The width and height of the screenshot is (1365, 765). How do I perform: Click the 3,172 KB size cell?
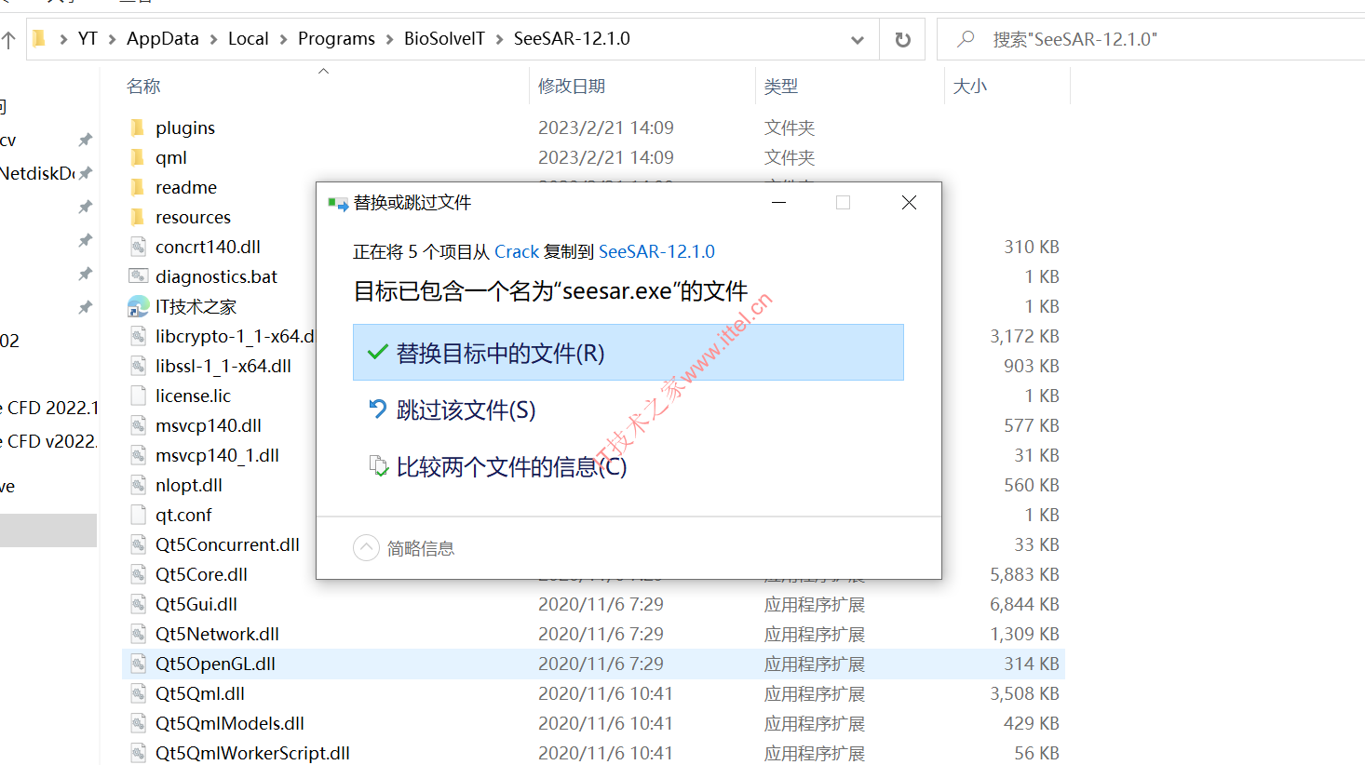(x=1024, y=336)
